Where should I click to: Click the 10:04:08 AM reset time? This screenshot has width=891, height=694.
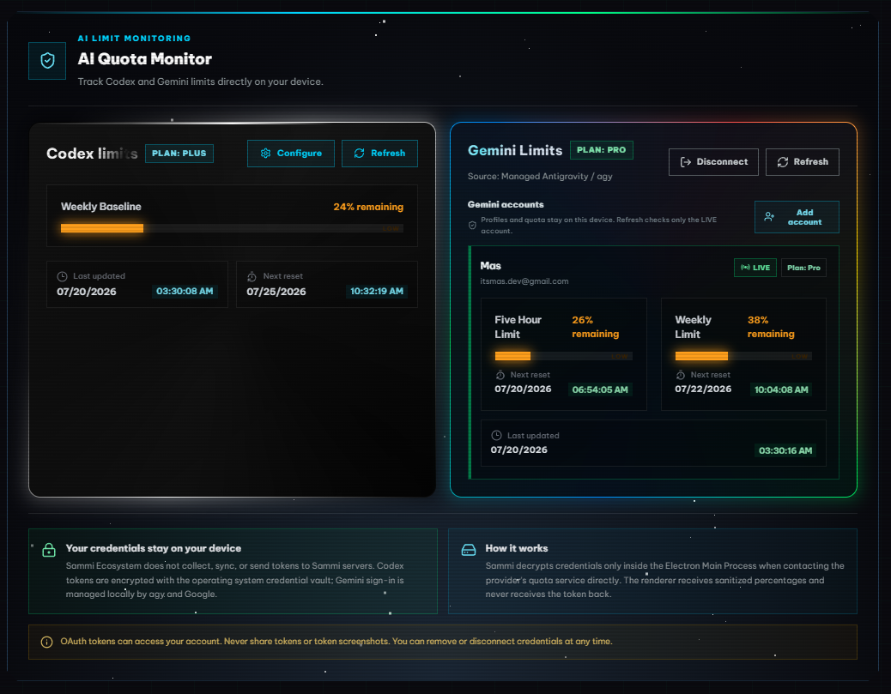tap(781, 389)
